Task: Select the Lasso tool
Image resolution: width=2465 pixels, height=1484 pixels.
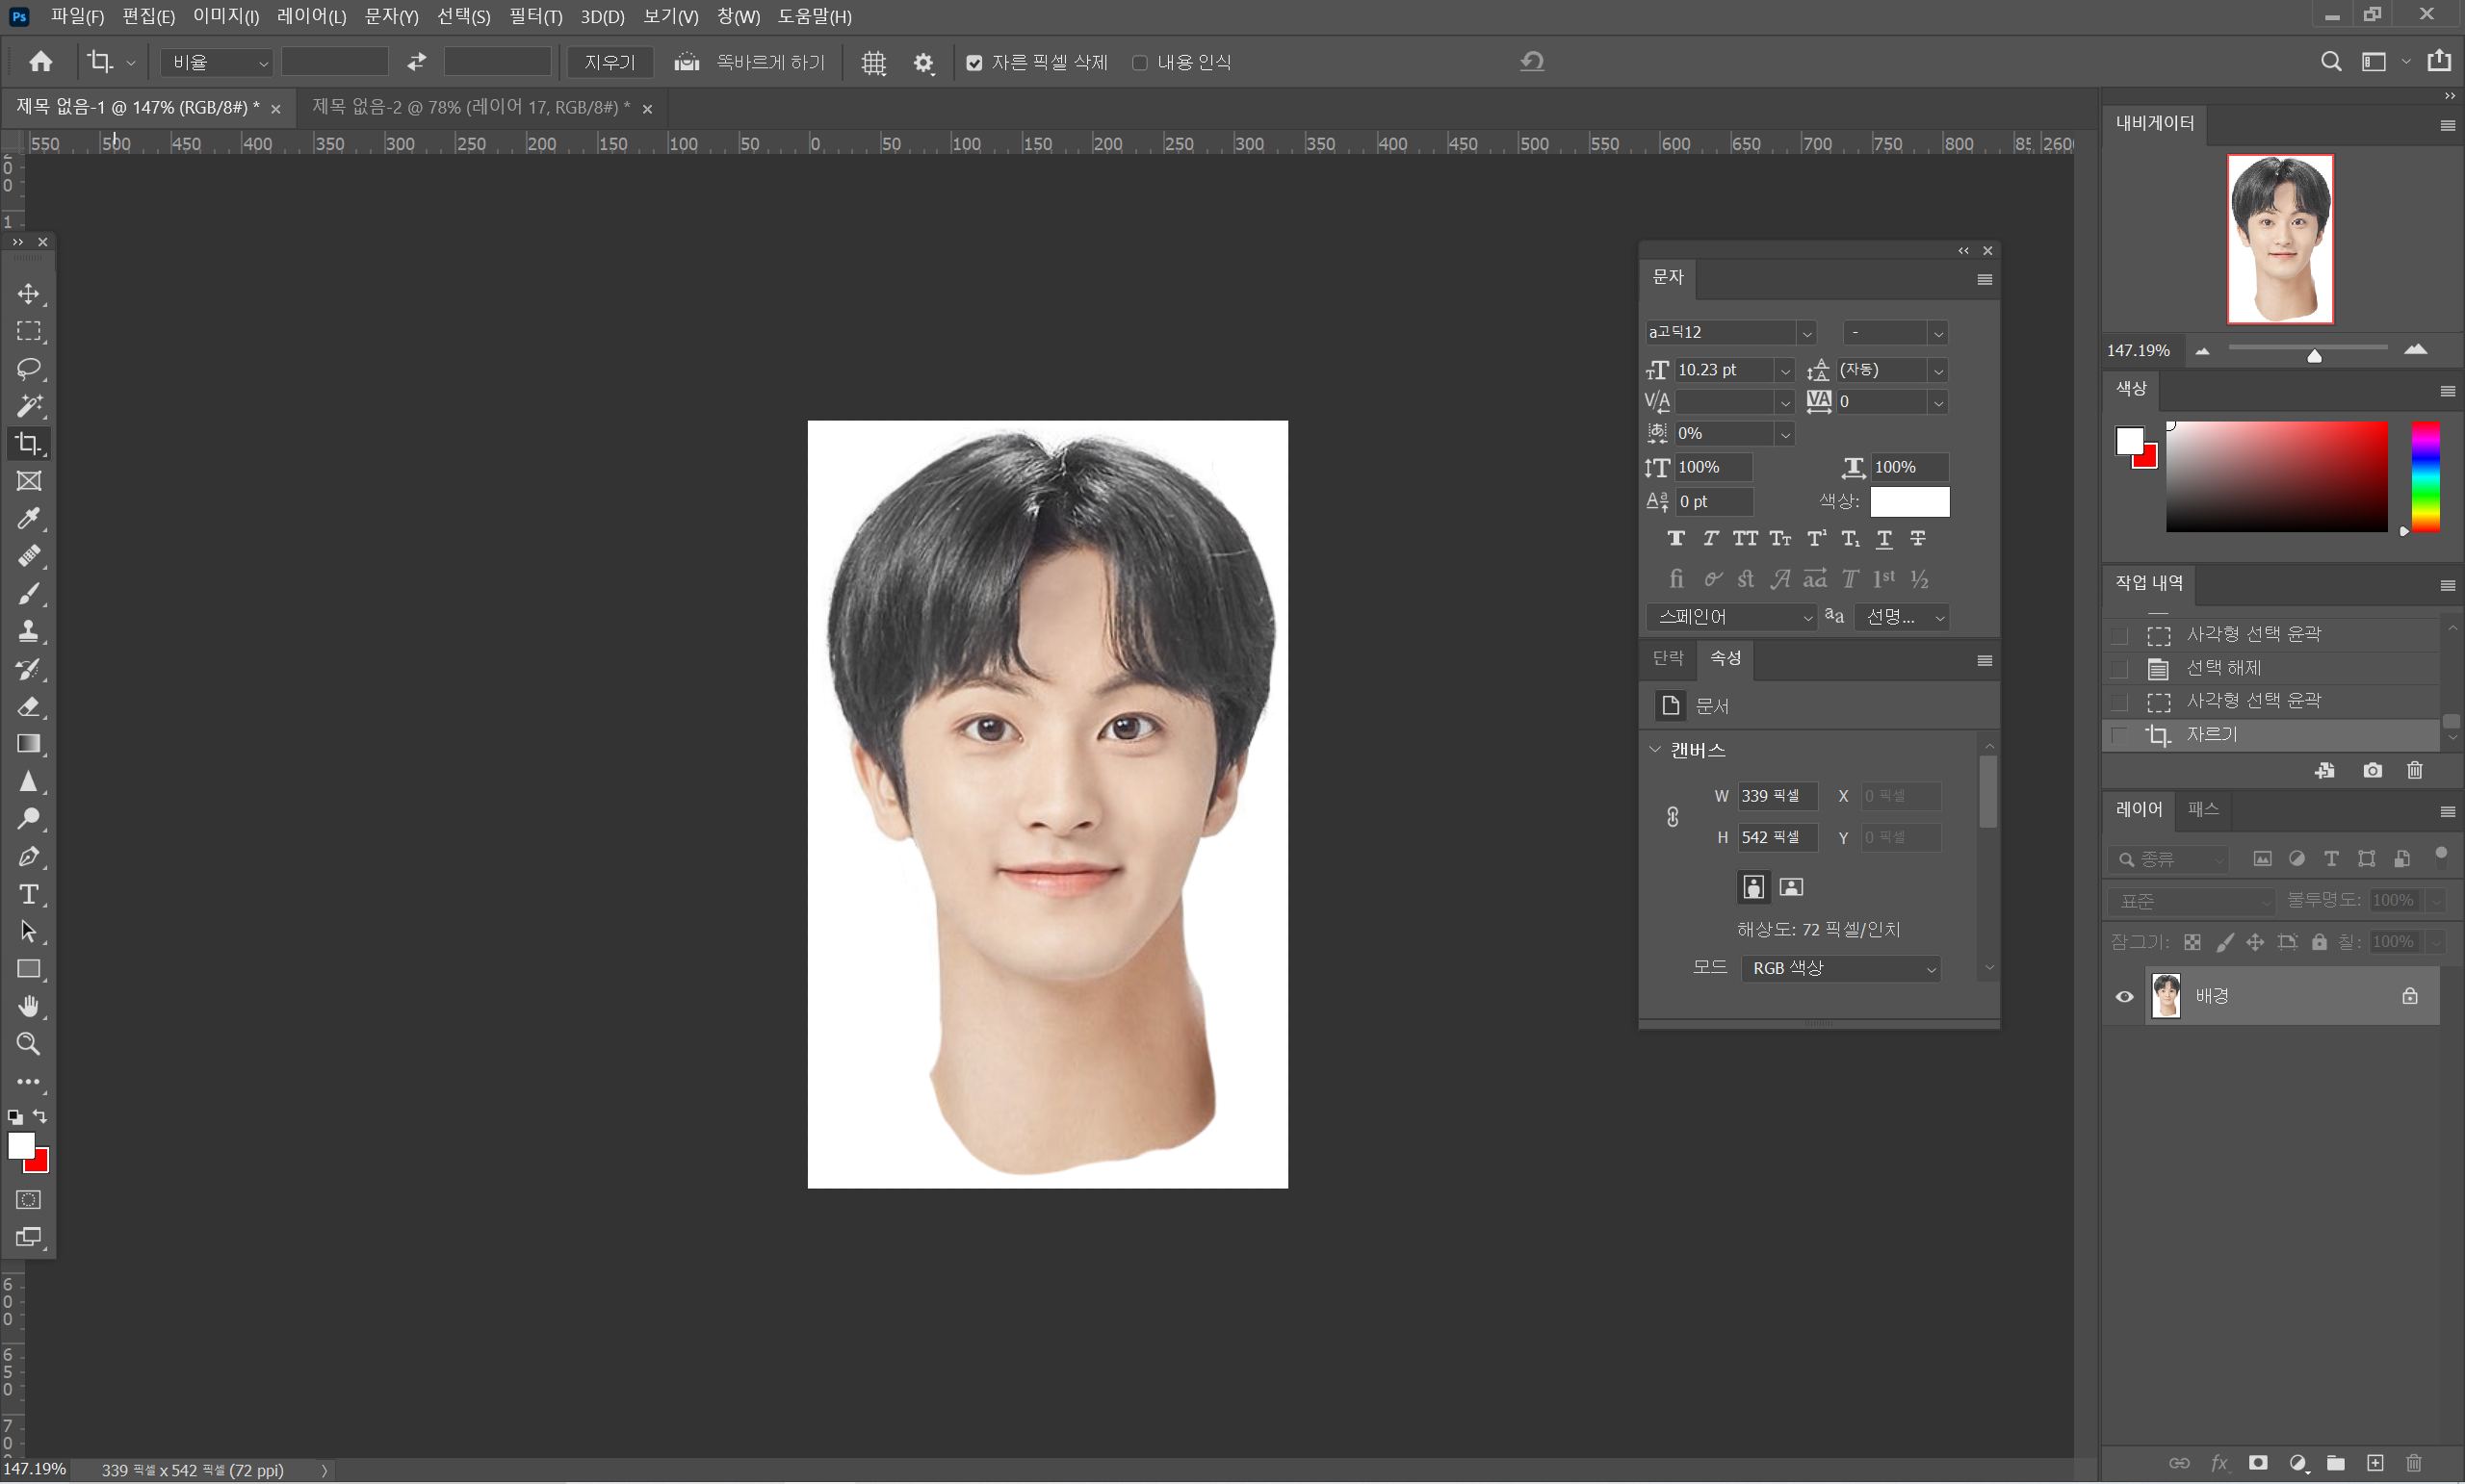Action: [29, 369]
